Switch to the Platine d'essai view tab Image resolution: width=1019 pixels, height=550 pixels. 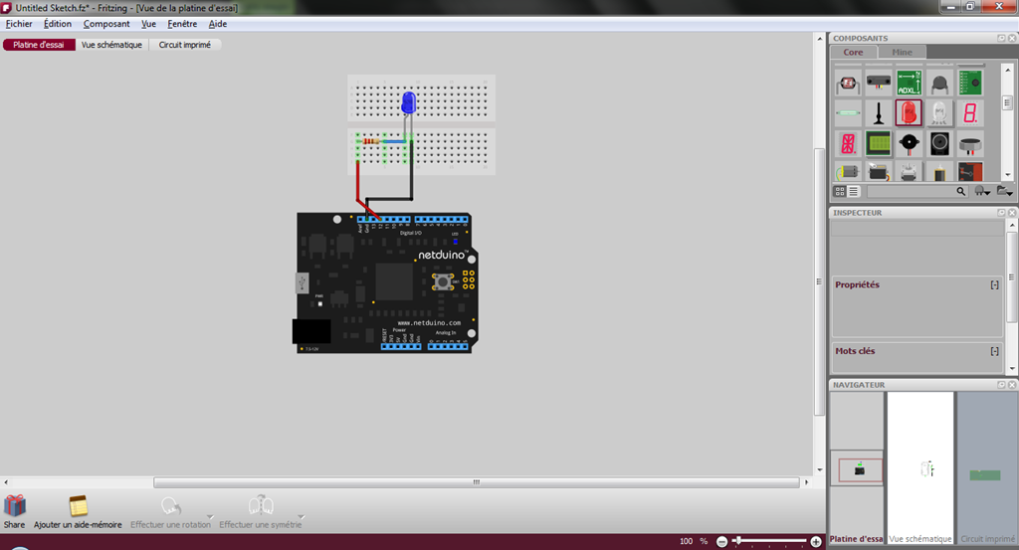39,45
